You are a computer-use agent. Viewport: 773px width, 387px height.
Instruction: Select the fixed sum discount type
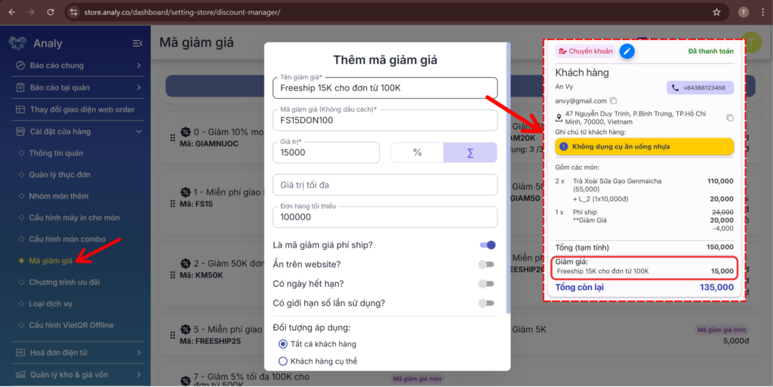click(x=470, y=152)
